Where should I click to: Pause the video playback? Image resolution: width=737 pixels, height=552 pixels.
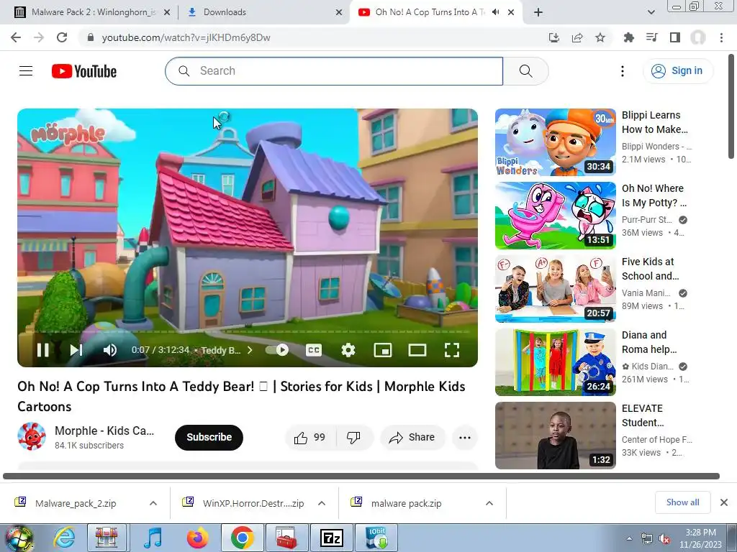42,350
